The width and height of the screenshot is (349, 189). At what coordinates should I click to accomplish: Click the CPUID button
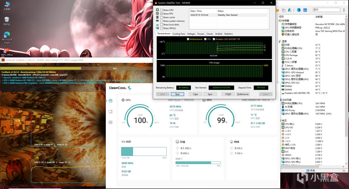pos(228,94)
